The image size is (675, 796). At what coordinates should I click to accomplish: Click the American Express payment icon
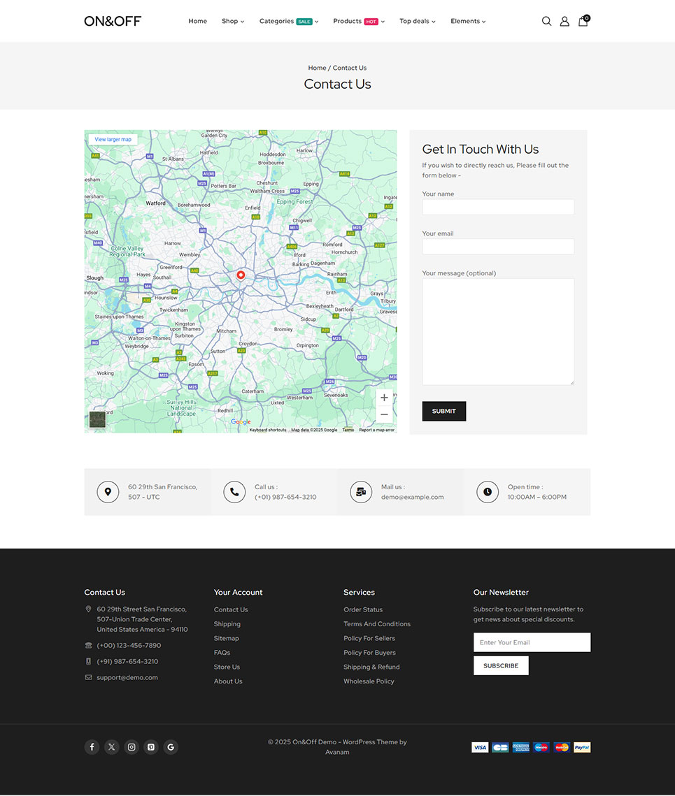coord(521,747)
